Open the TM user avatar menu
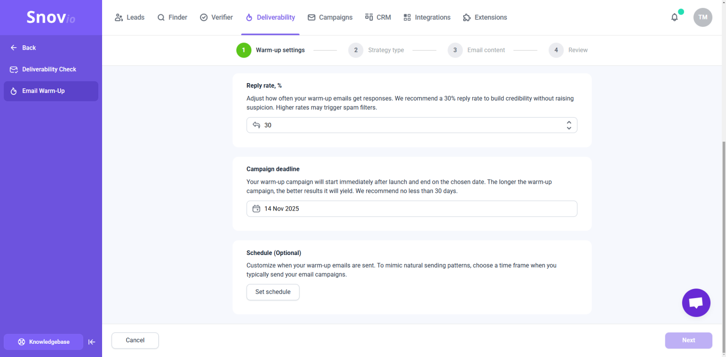The height and width of the screenshot is (357, 726). [x=703, y=17]
